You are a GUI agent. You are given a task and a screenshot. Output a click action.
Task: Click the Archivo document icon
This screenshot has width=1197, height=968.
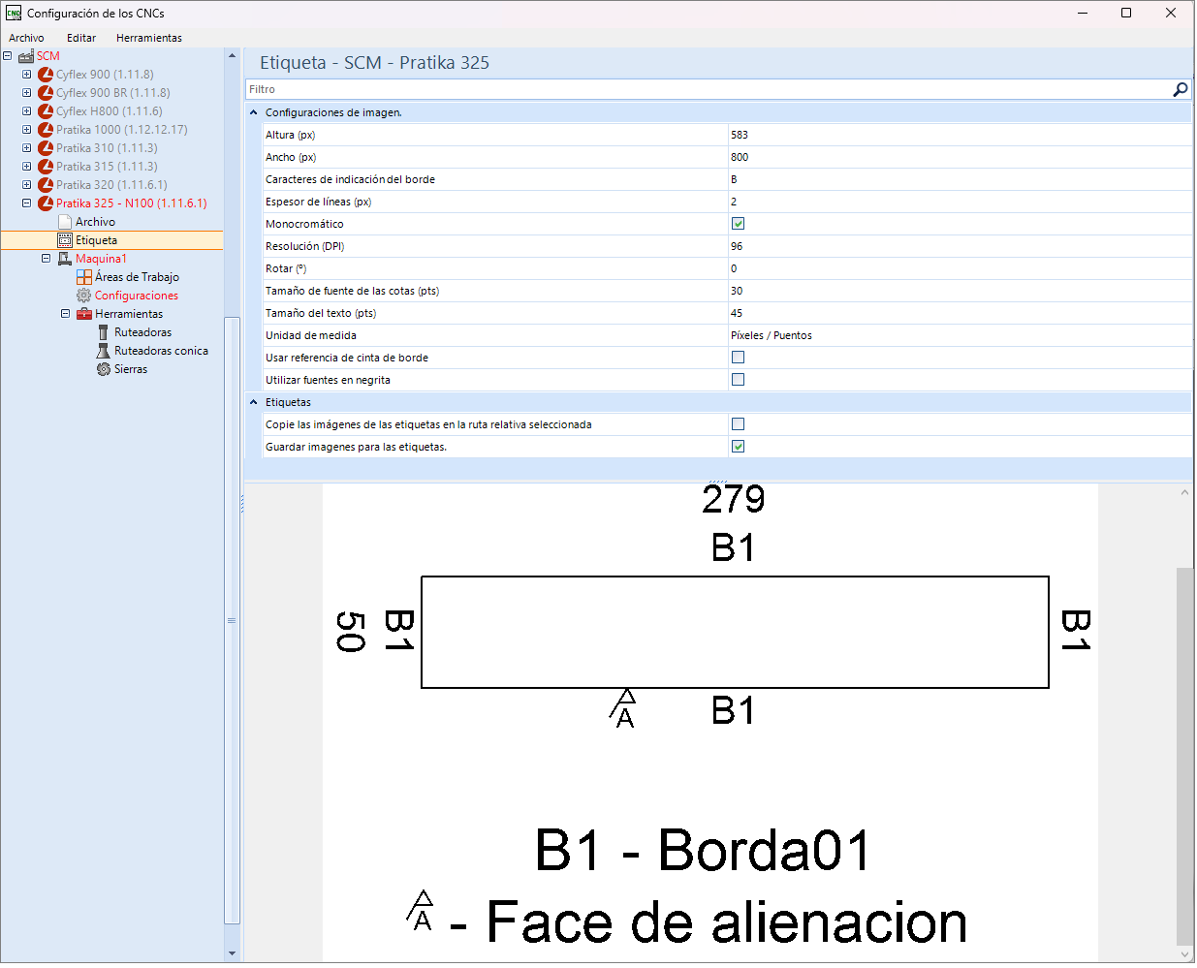point(65,222)
